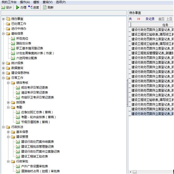Open 路段划分表 form in the tree

pyautogui.click(x=23, y=43)
